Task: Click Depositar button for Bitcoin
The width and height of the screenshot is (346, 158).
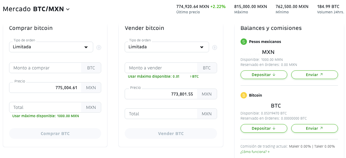Action: click(264, 128)
